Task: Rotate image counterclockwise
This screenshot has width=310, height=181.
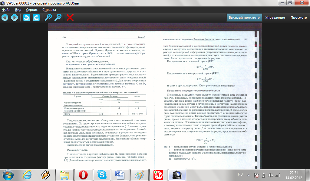Action: click(x=27, y=17)
